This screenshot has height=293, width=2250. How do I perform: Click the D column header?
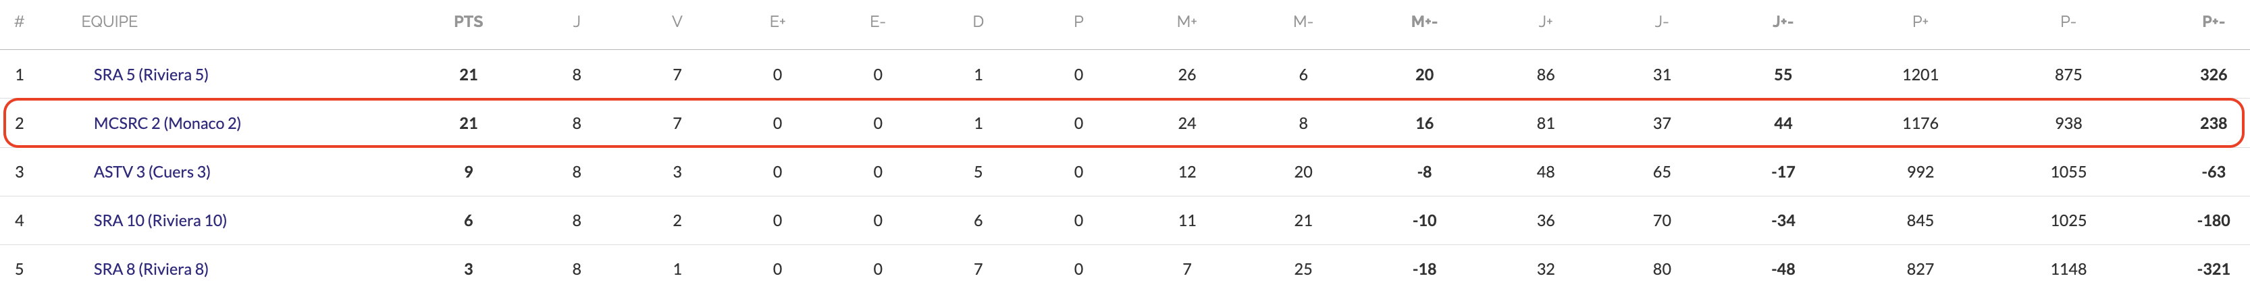[978, 22]
